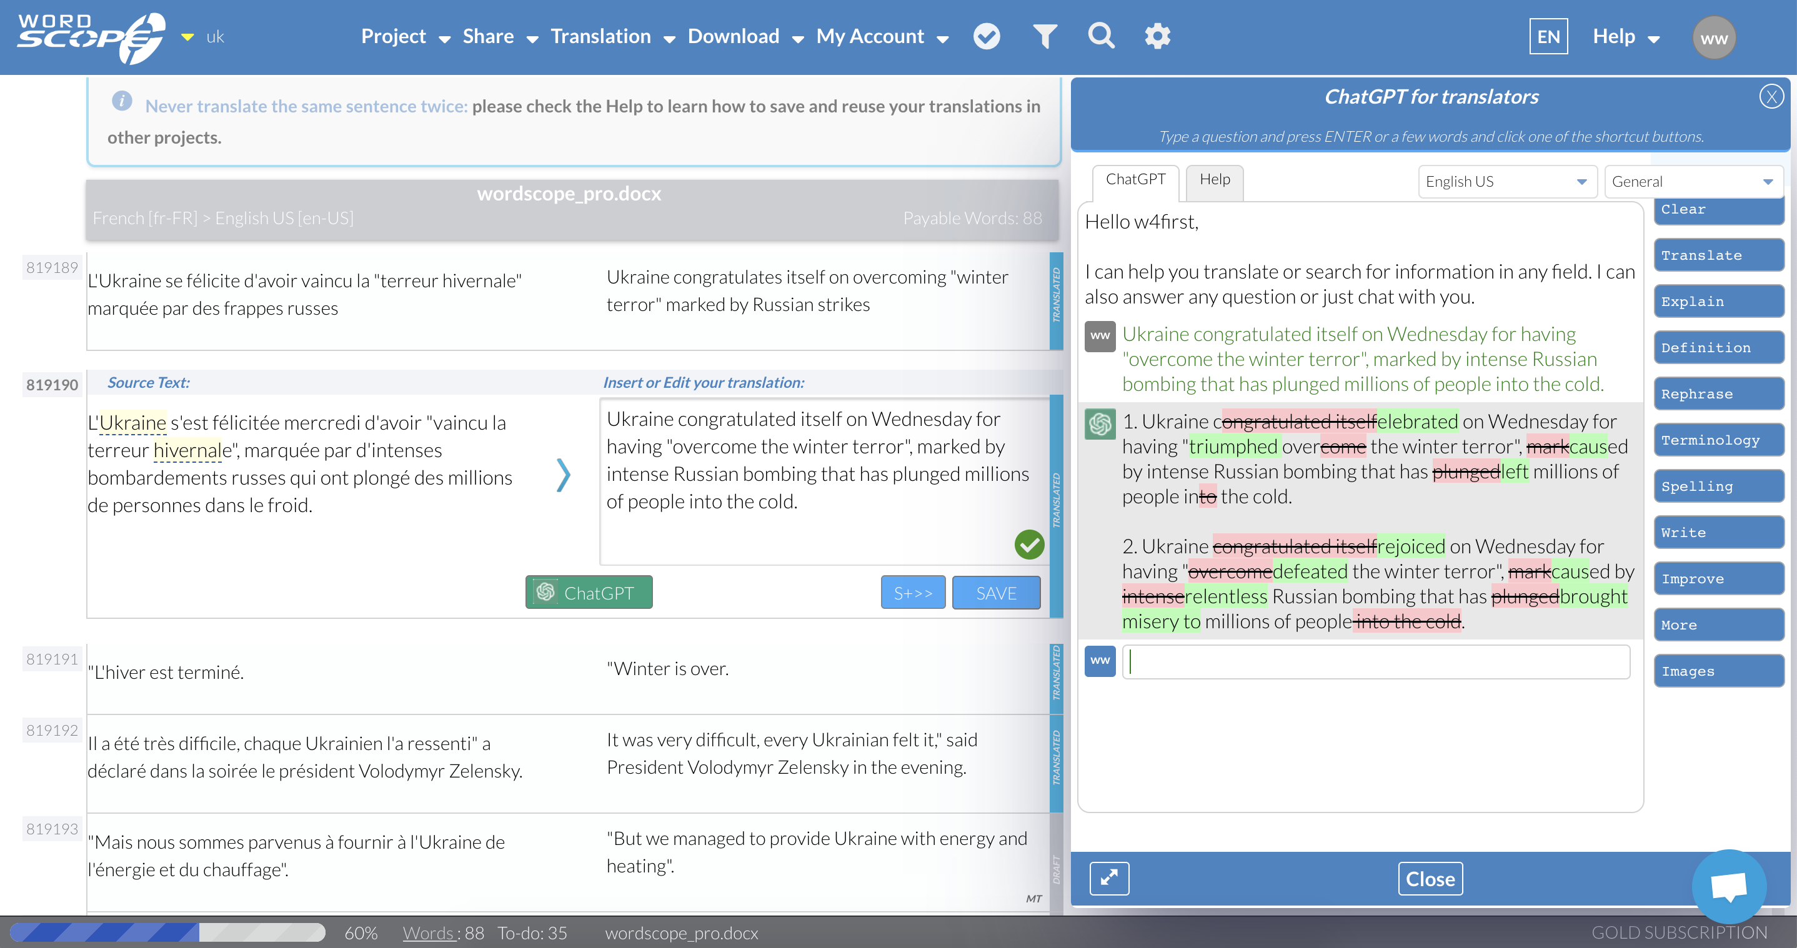Viewport: 1797px width, 948px height.
Task: Click the Close button at panel bottom
Action: click(1430, 878)
